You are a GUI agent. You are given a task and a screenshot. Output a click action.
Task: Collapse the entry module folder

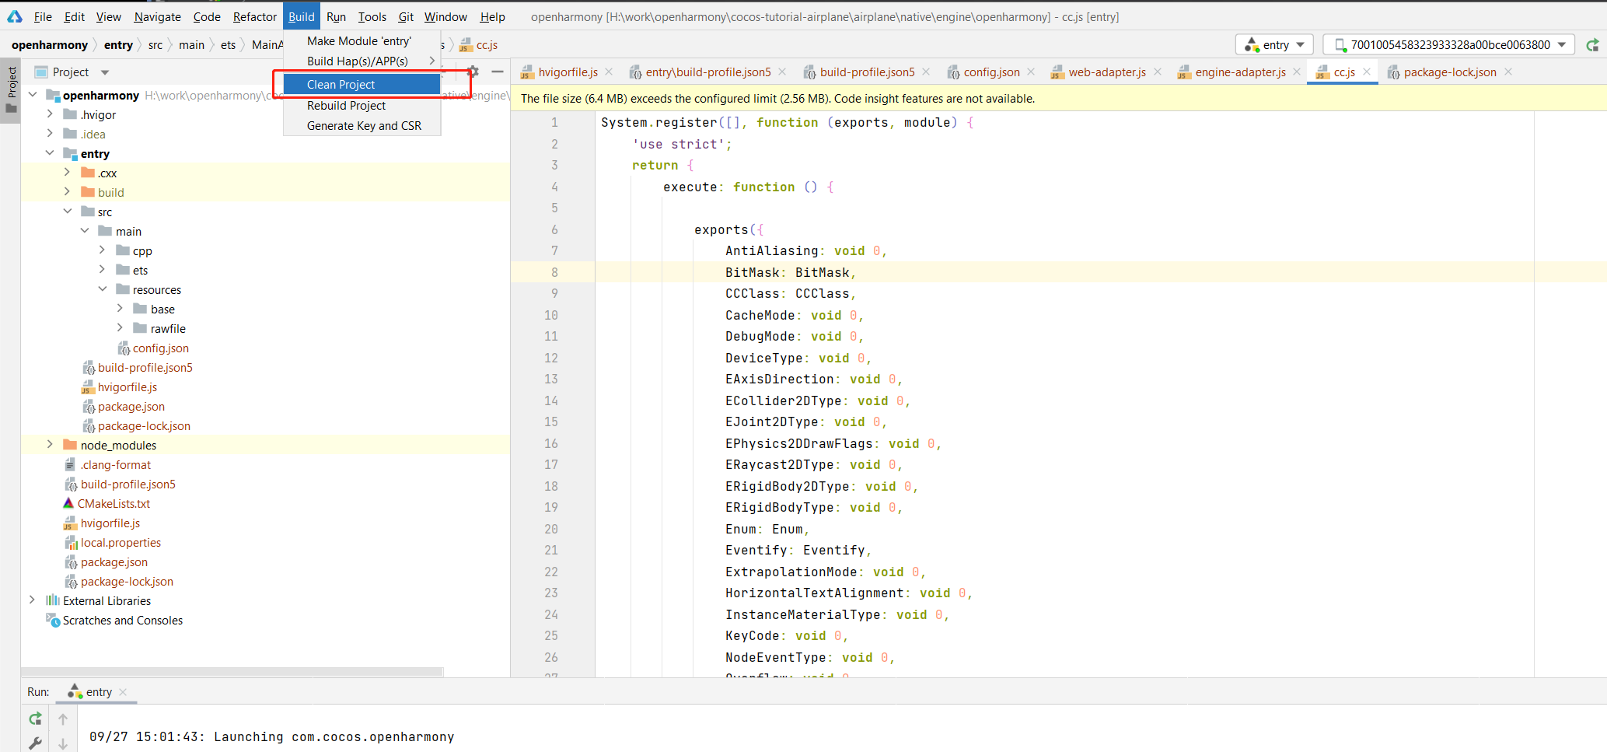(50, 153)
